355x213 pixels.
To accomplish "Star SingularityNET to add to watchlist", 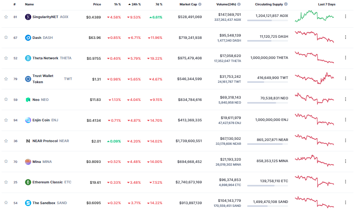I will (x=6, y=17).
